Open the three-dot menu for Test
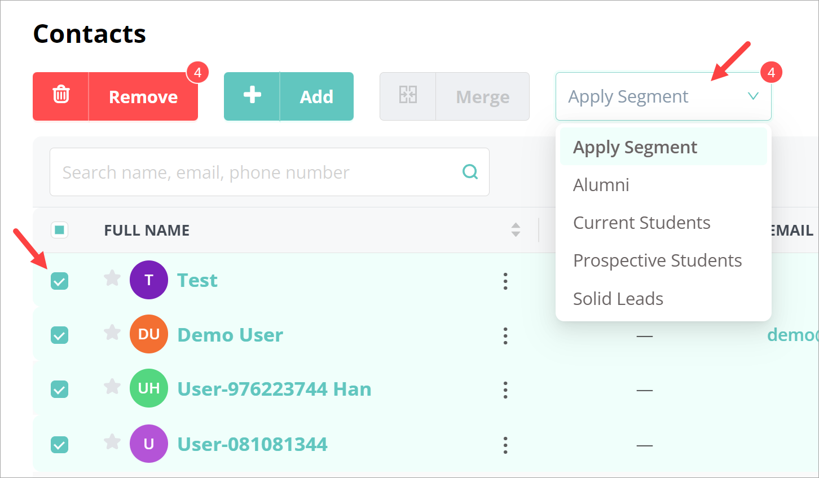The width and height of the screenshot is (819, 478). point(505,281)
